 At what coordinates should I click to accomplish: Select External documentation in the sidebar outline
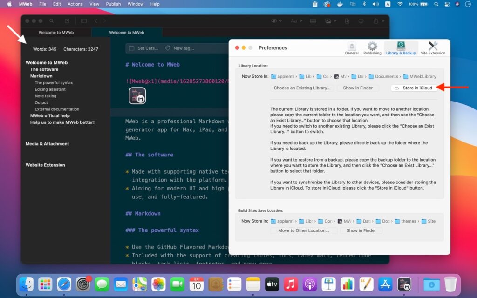point(56,109)
